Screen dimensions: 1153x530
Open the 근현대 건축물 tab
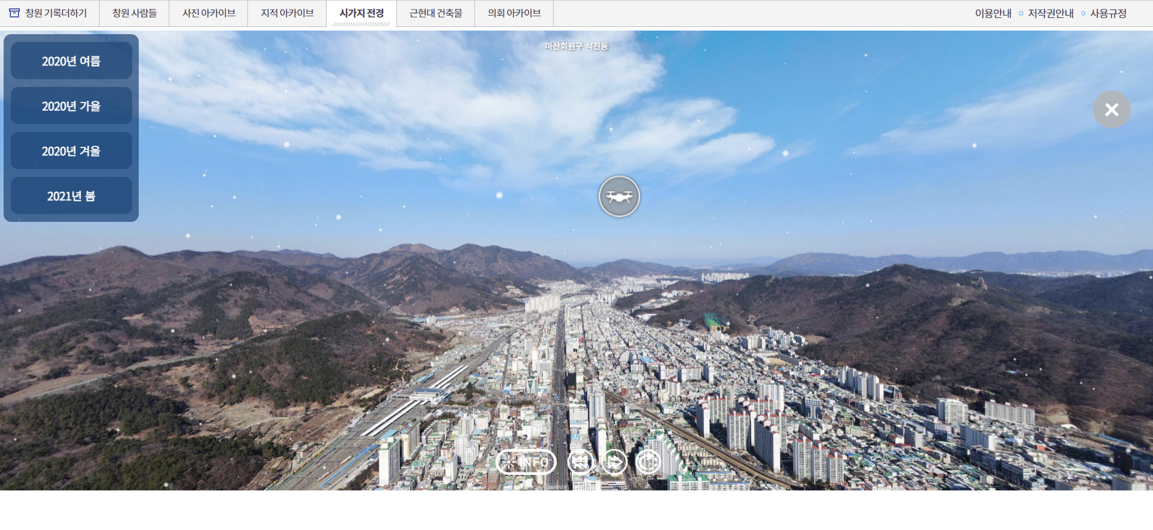436,13
